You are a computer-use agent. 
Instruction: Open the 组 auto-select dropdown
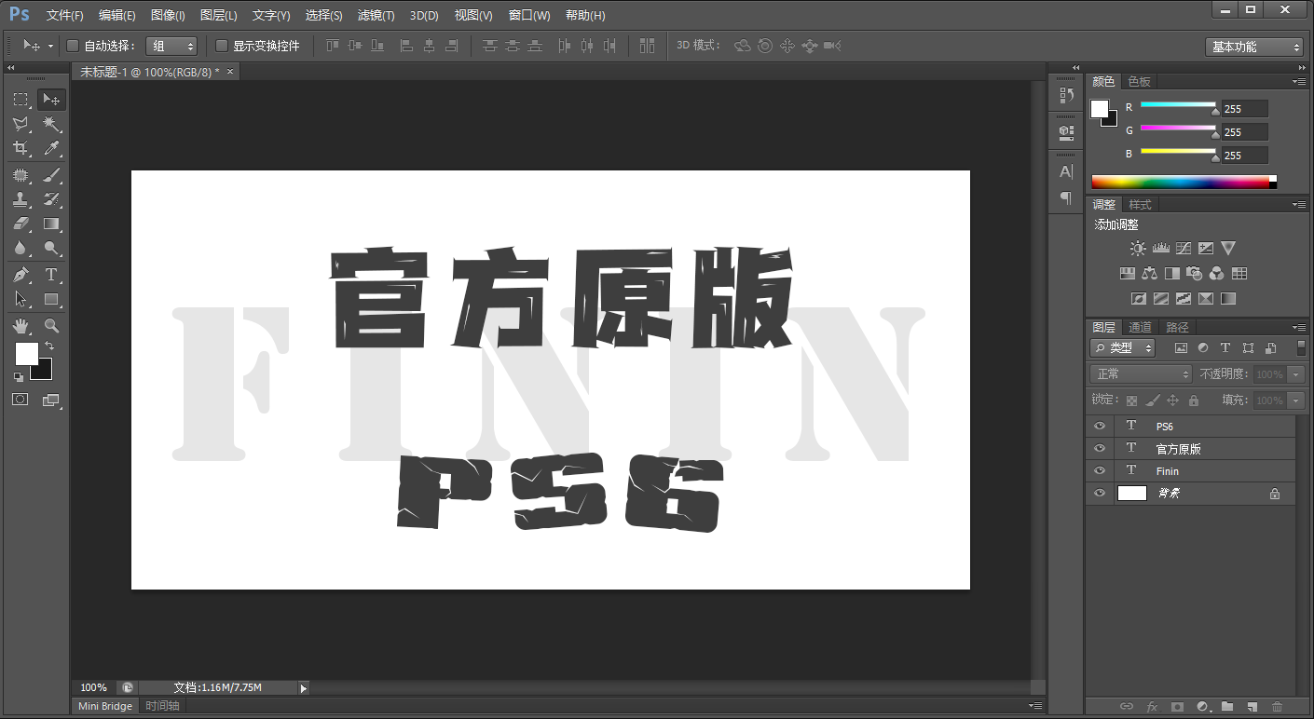tap(171, 46)
